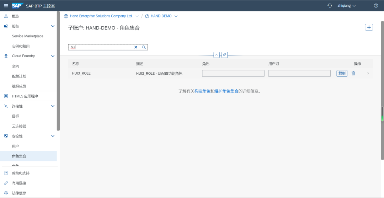Open the headset support icon

pyautogui.click(x=330, y=6)
